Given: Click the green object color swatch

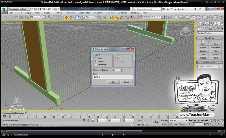Looking at the screenshot, I should [x=221, y=67].
